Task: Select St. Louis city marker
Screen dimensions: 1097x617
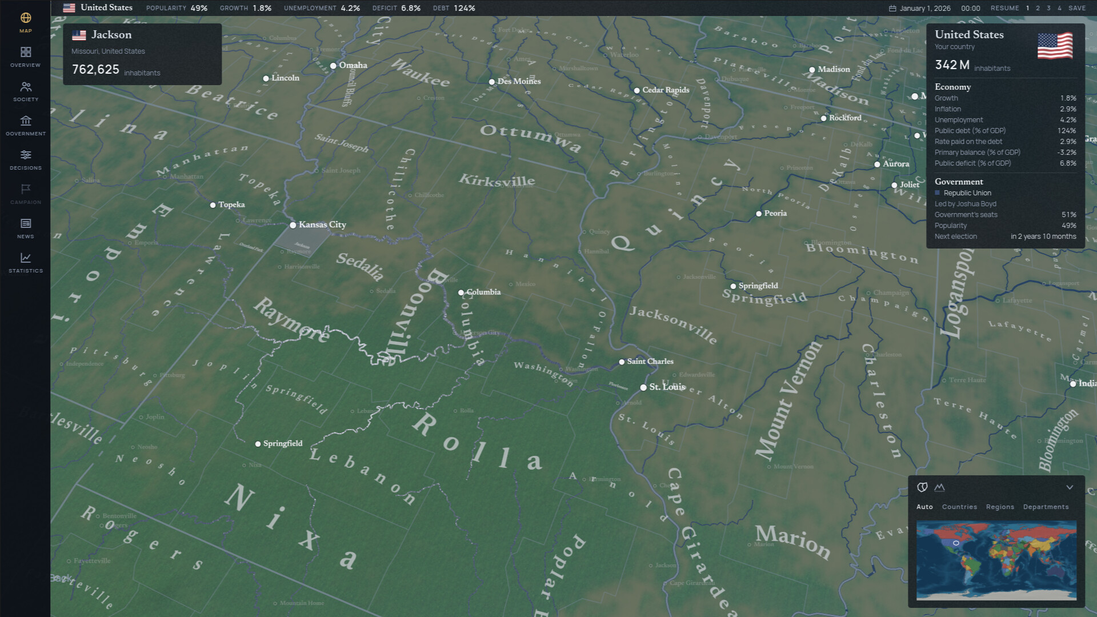Action: [643, 387]
